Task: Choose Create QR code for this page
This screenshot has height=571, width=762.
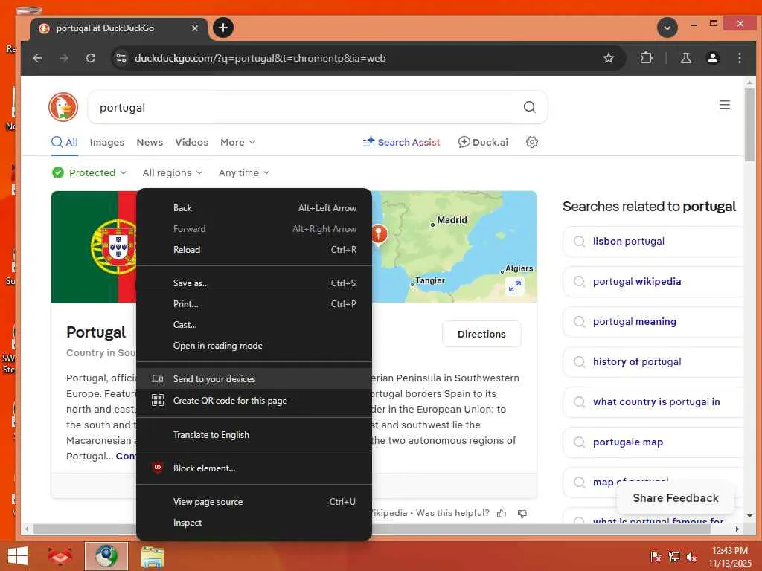Action: [x=254, y=401]
